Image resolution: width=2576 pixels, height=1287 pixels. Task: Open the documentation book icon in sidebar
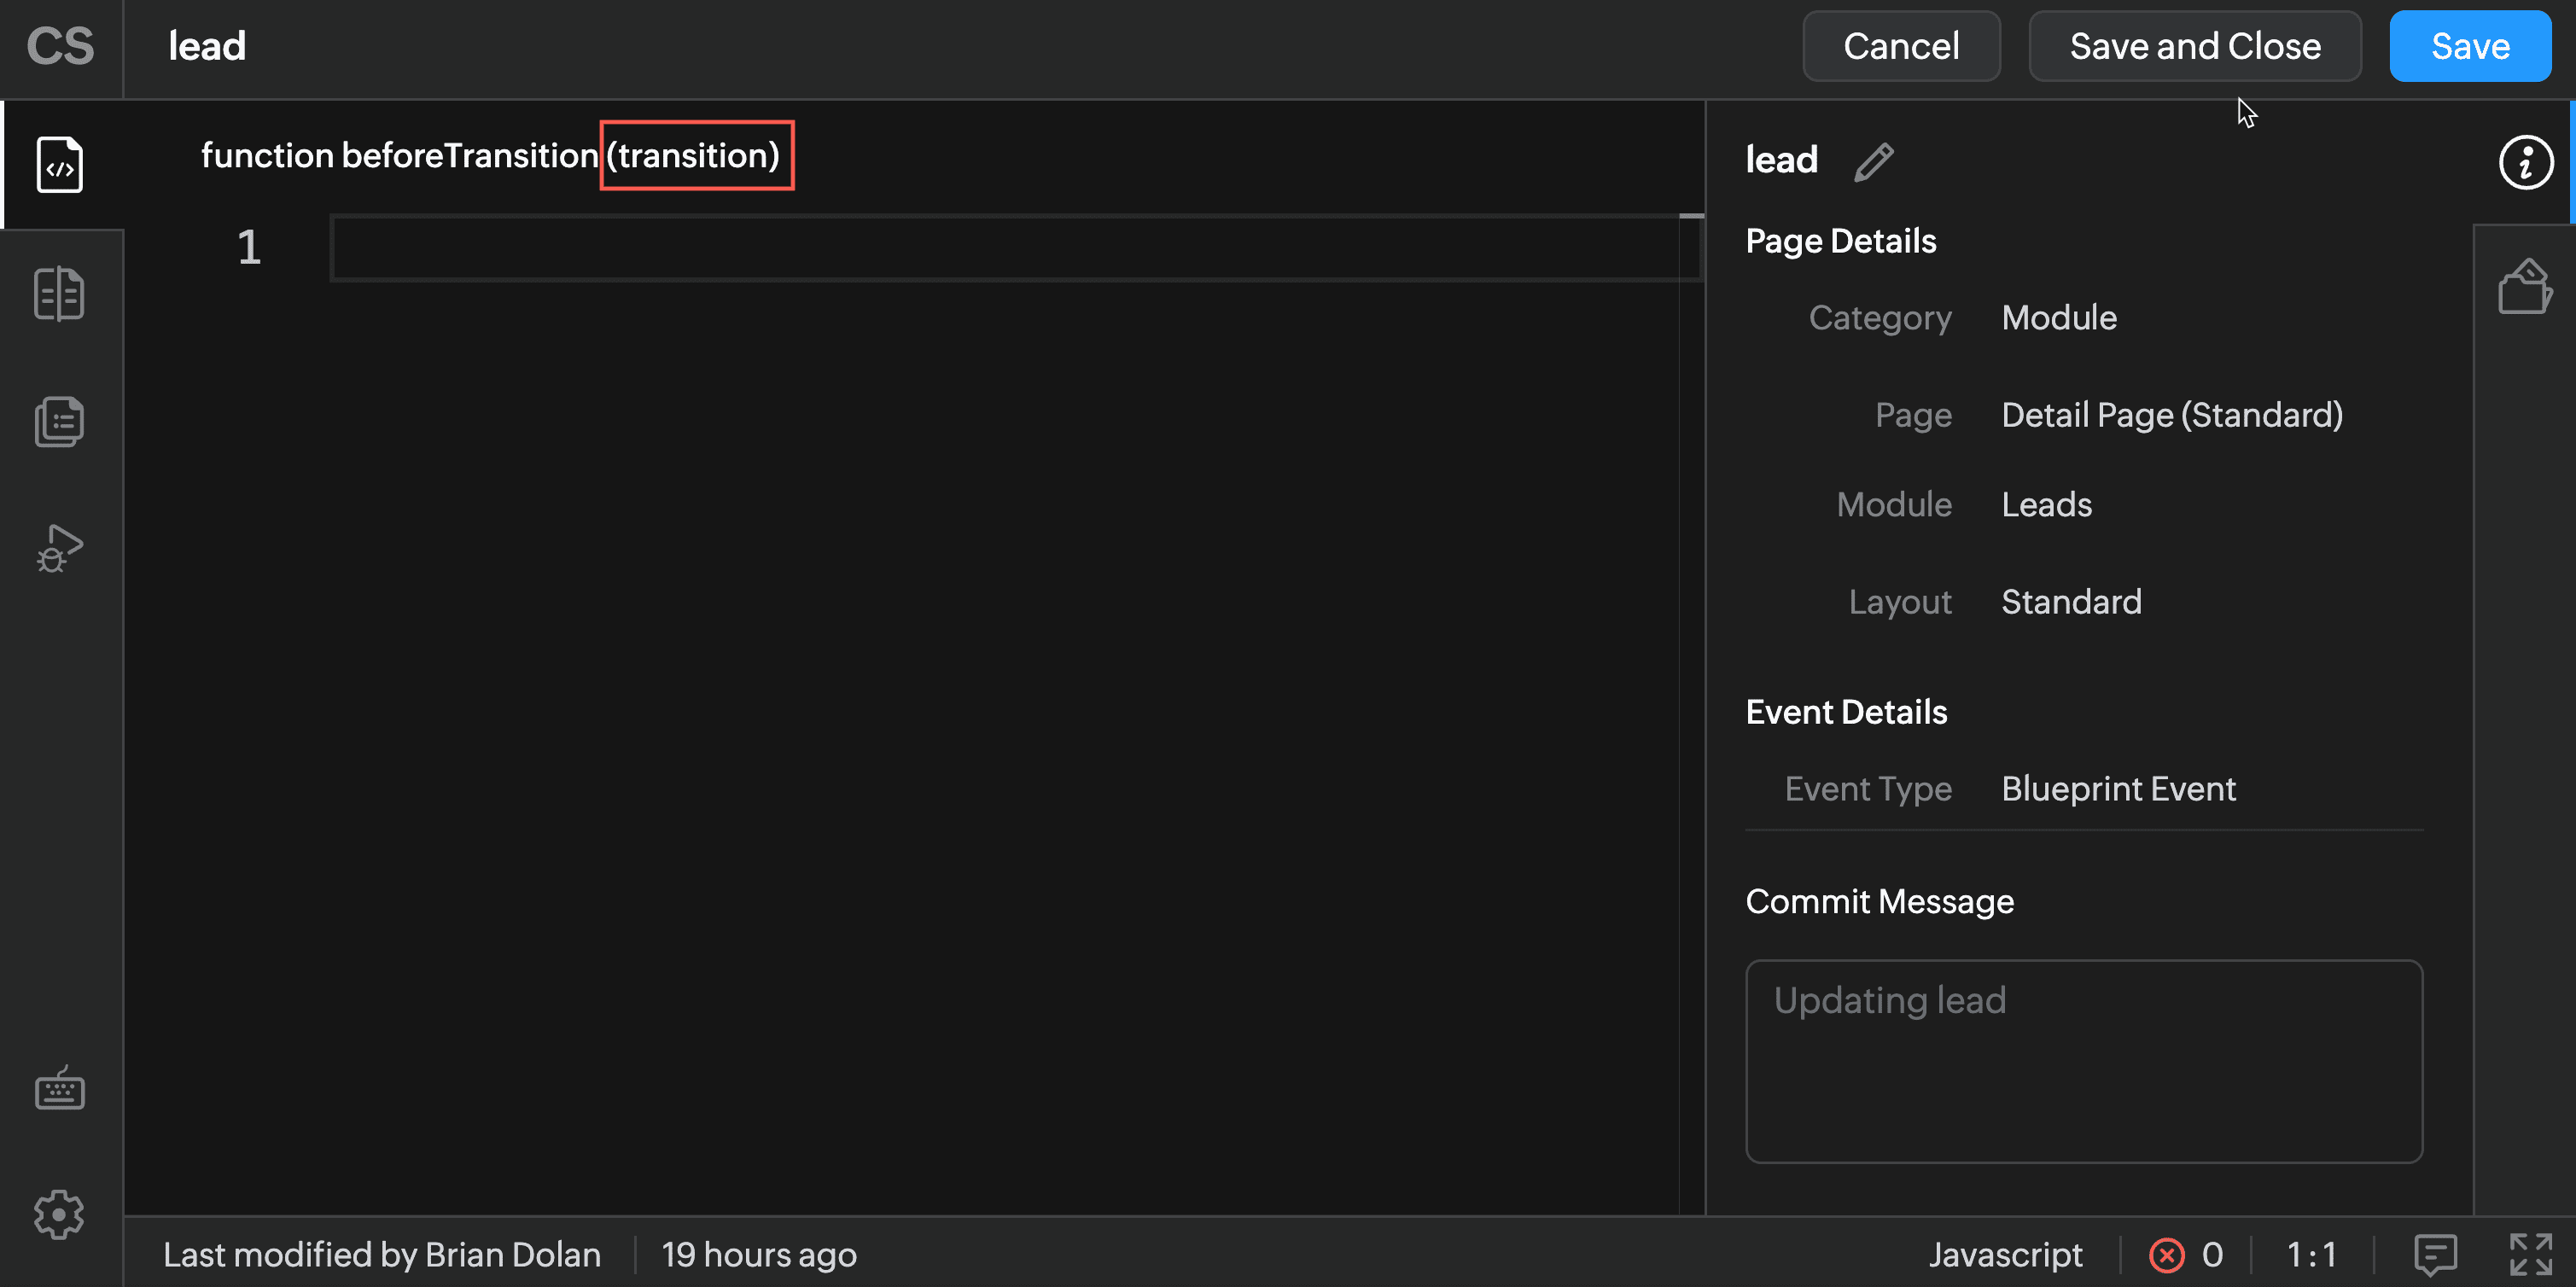coord(59,293)
